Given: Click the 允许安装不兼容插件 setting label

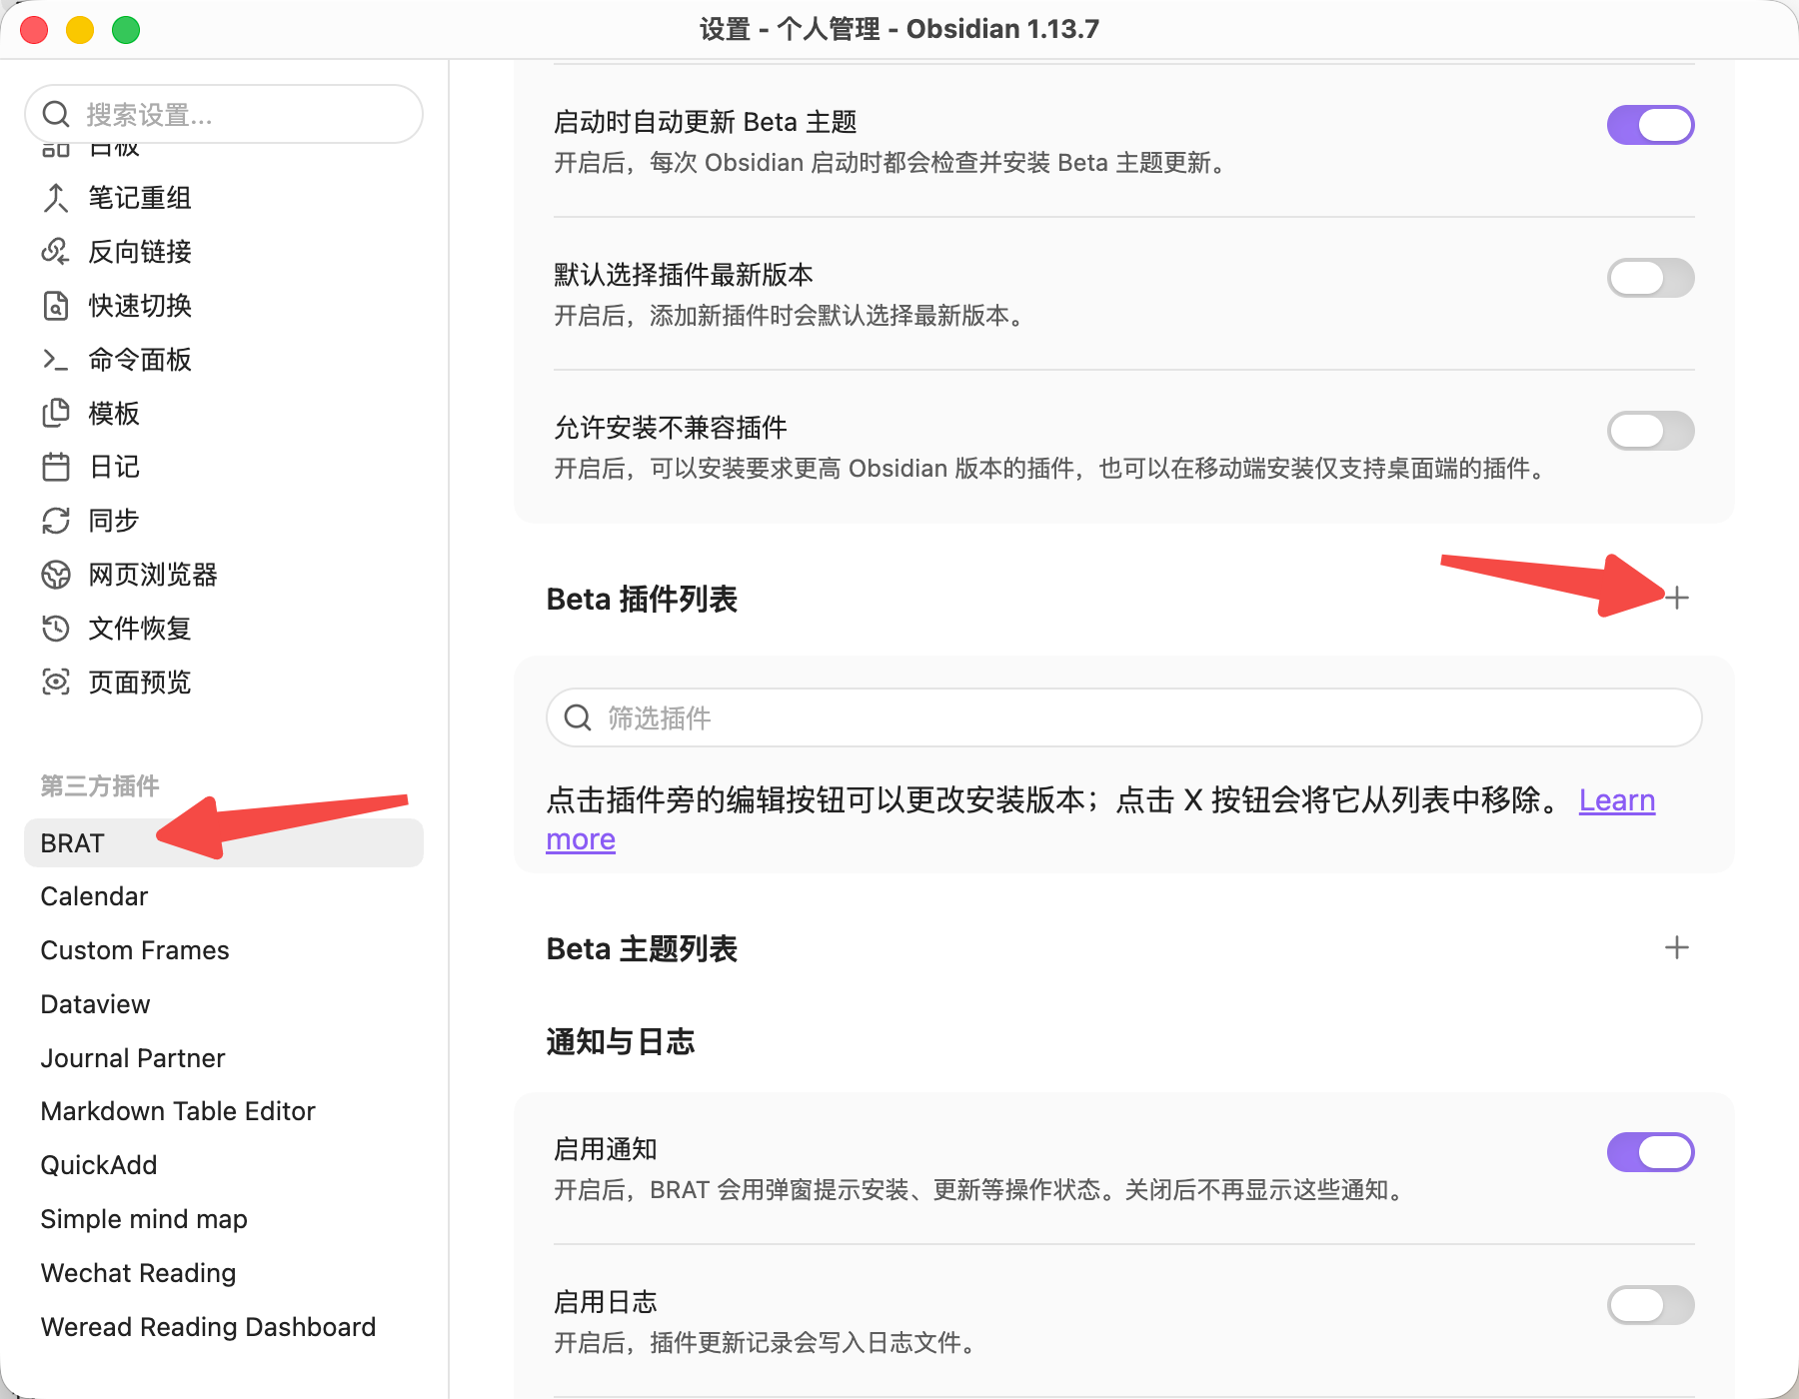Looking at the screenshot, I should 671,428.
